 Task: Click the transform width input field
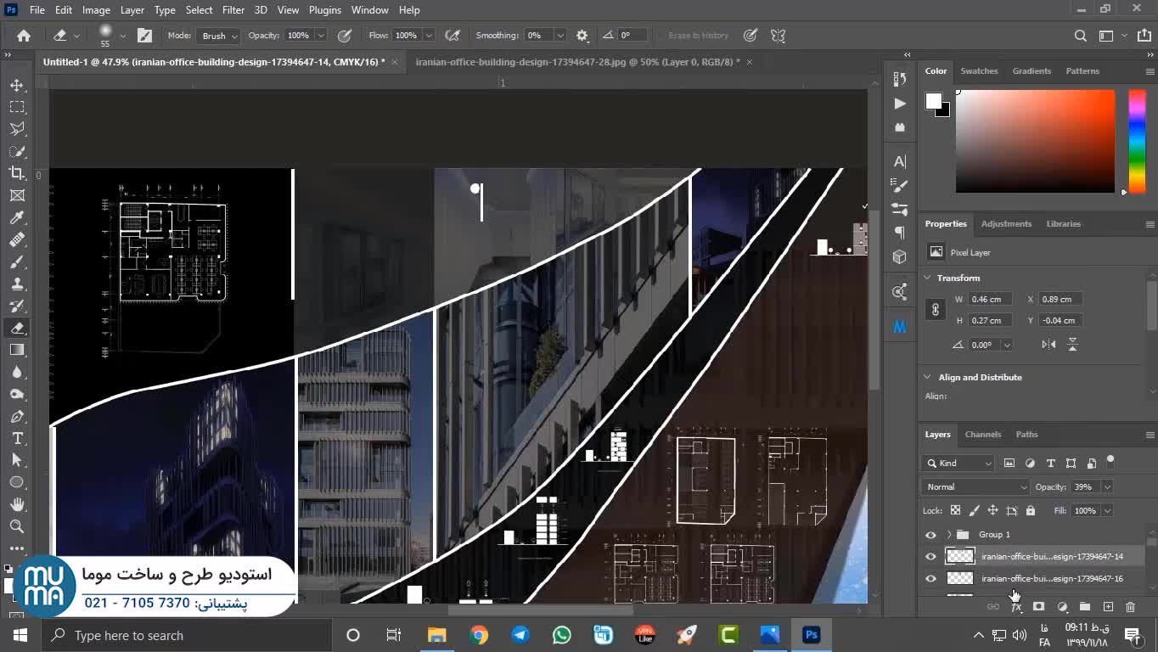tap(990, 300)
